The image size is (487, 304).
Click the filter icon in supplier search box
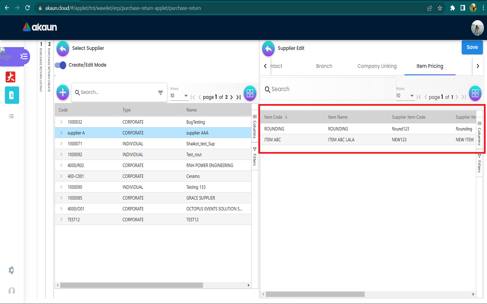click(160, 93)
